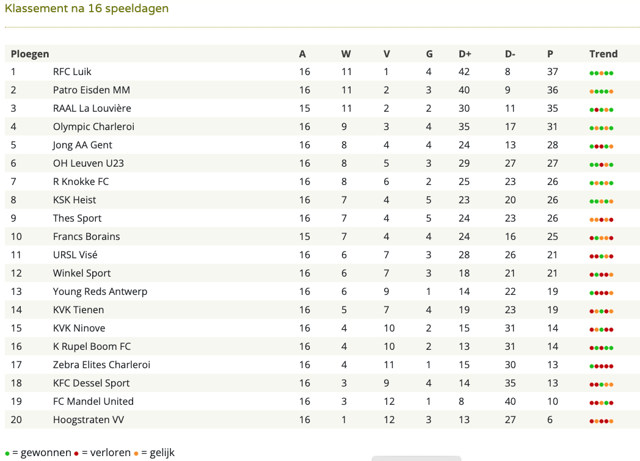Viewport: 640px width, 461px height.
Task: Click Patro Eisden MM trend dots
Action: click(602, 92)
